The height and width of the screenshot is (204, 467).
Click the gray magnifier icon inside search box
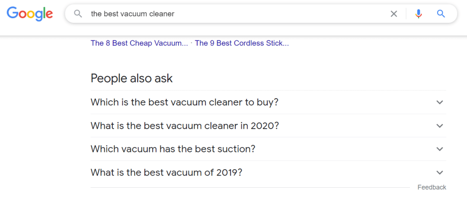(x=78, y=14)
